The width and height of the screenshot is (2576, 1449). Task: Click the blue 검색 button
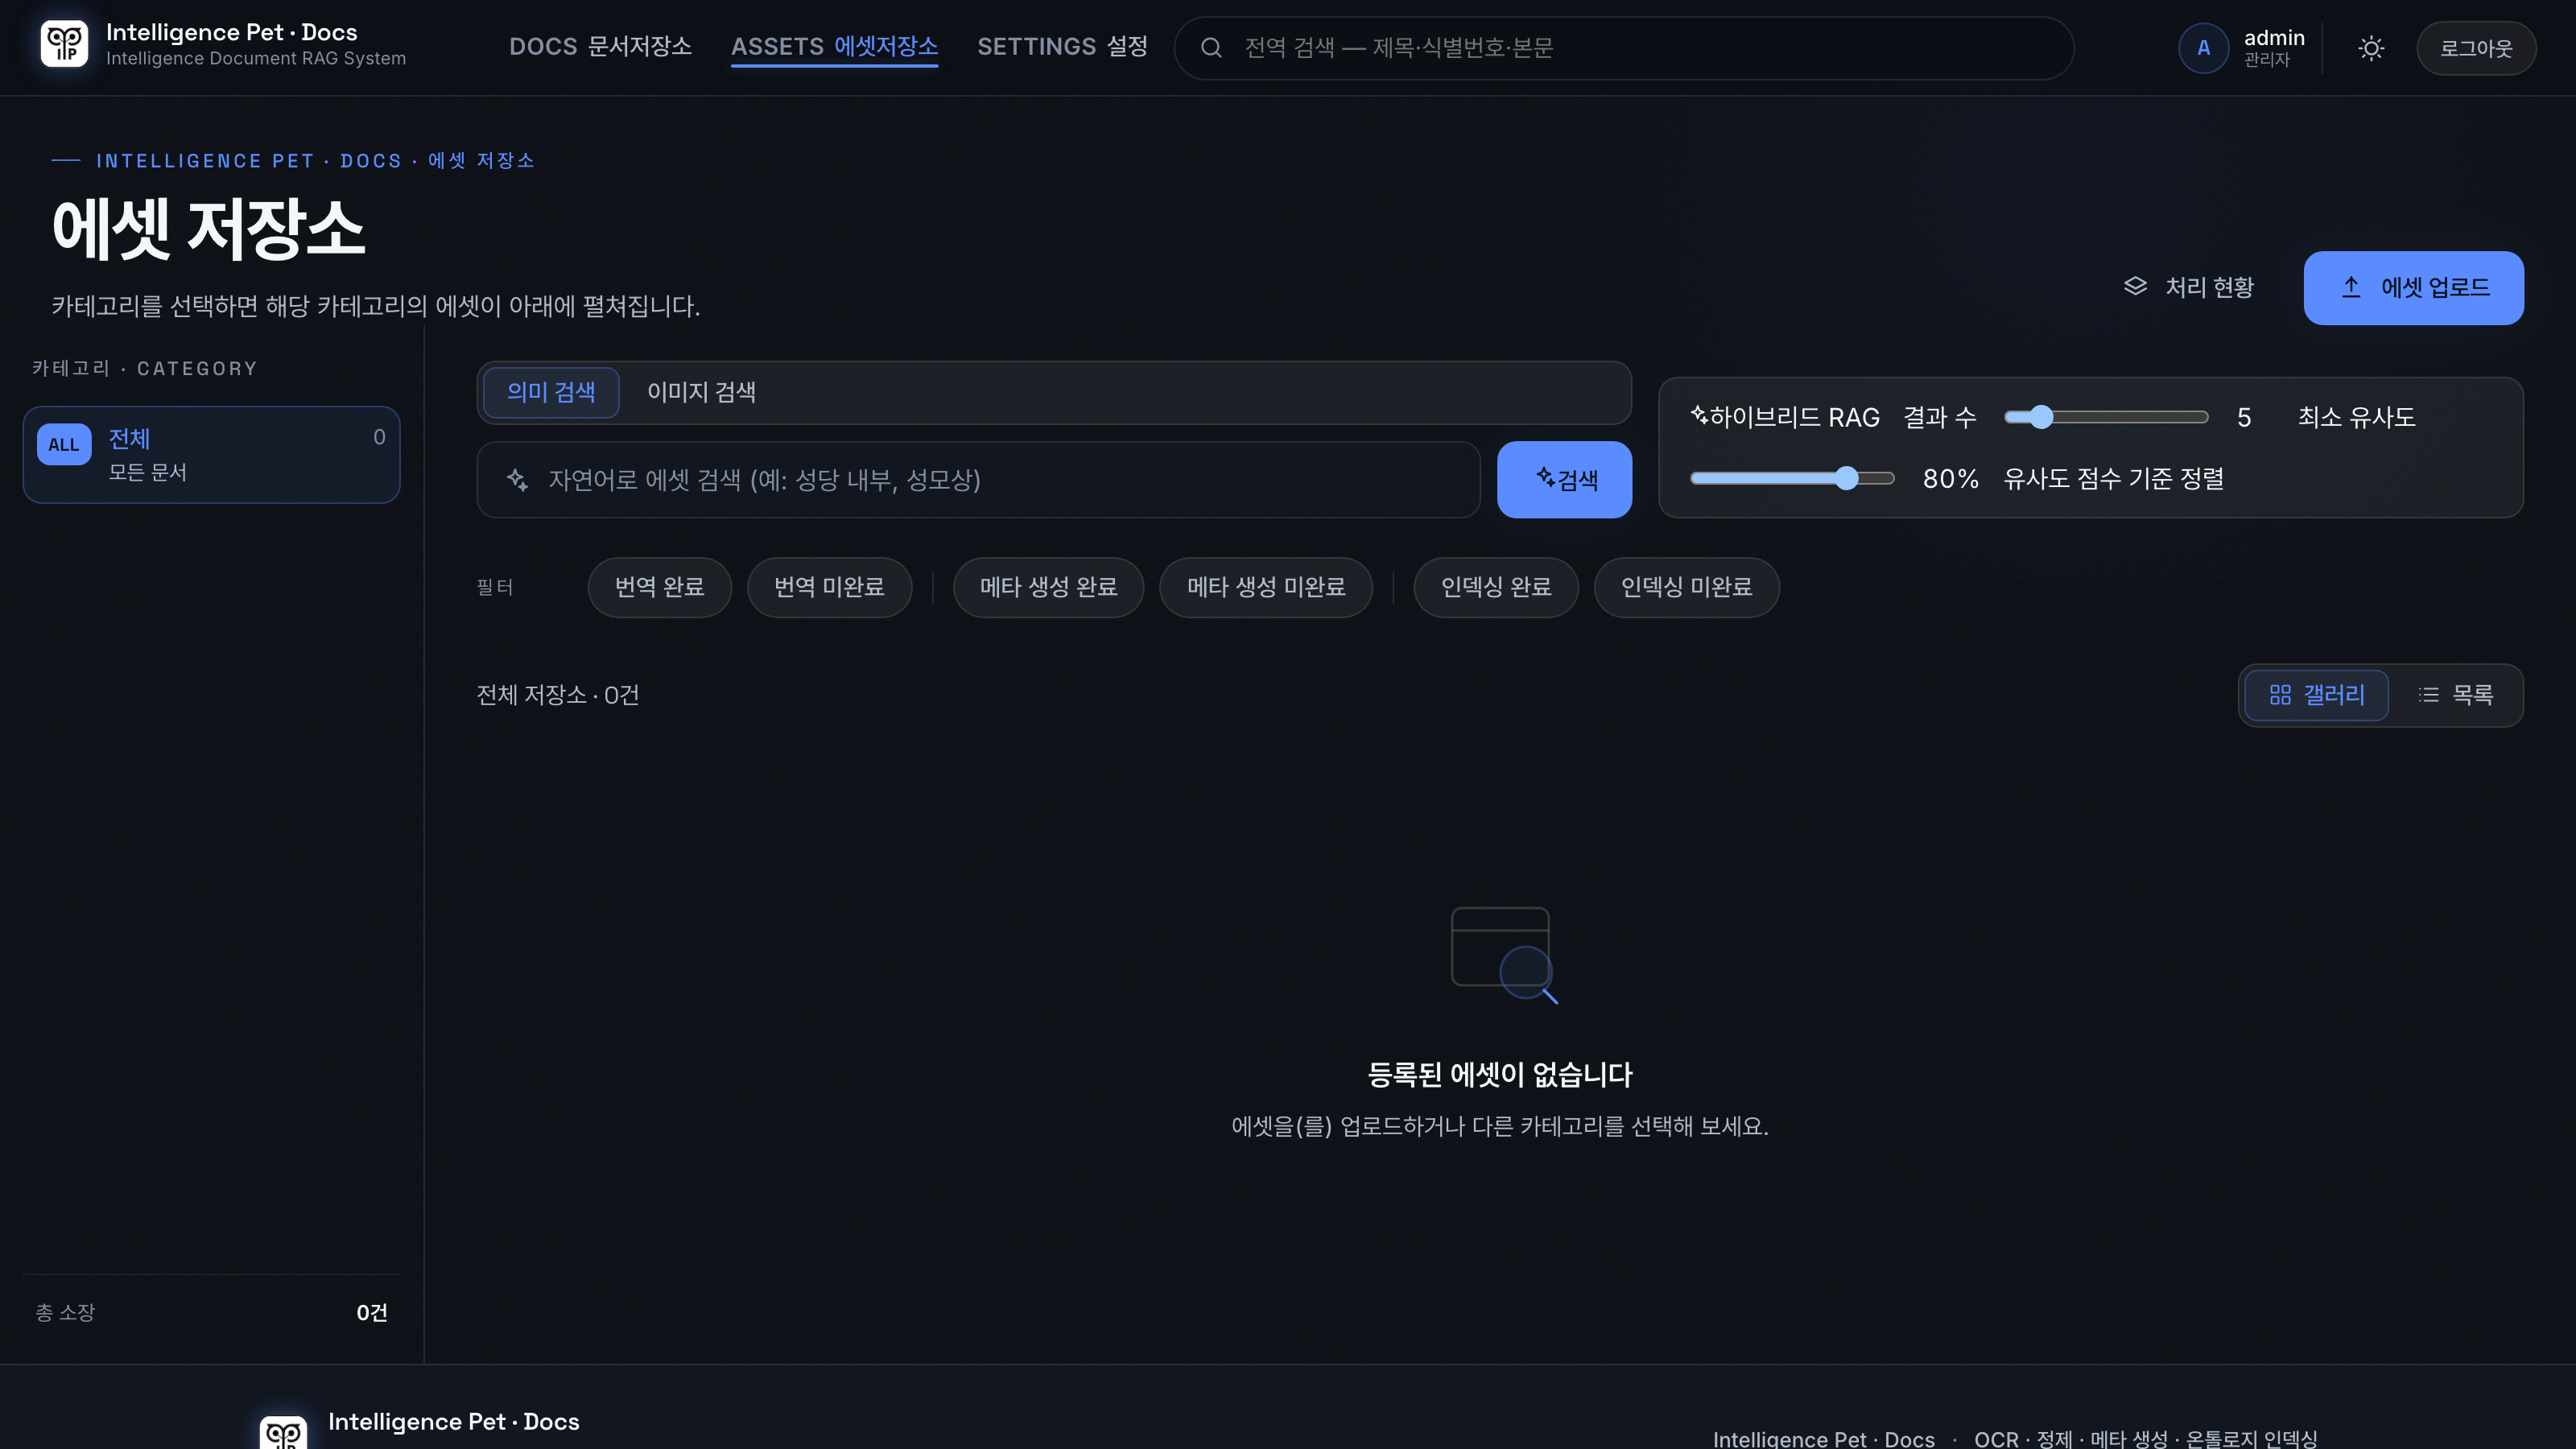point(1564,480)
